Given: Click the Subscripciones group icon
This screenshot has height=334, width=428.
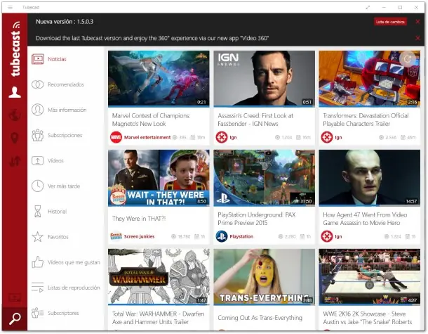Looking at the screenshot, I should (x=38, y=135).
